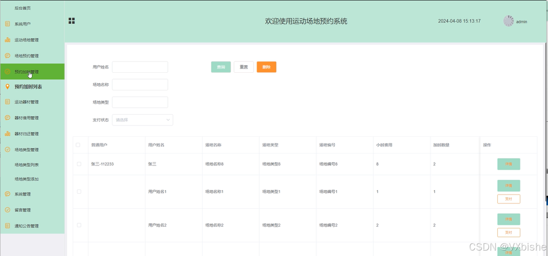Click the 查询 search button
This screenshot has width=548, height=256.
click(x=221, y=67)
